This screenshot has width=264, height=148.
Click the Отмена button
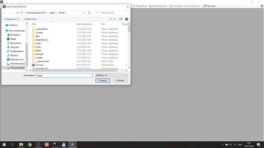(120, 81)
